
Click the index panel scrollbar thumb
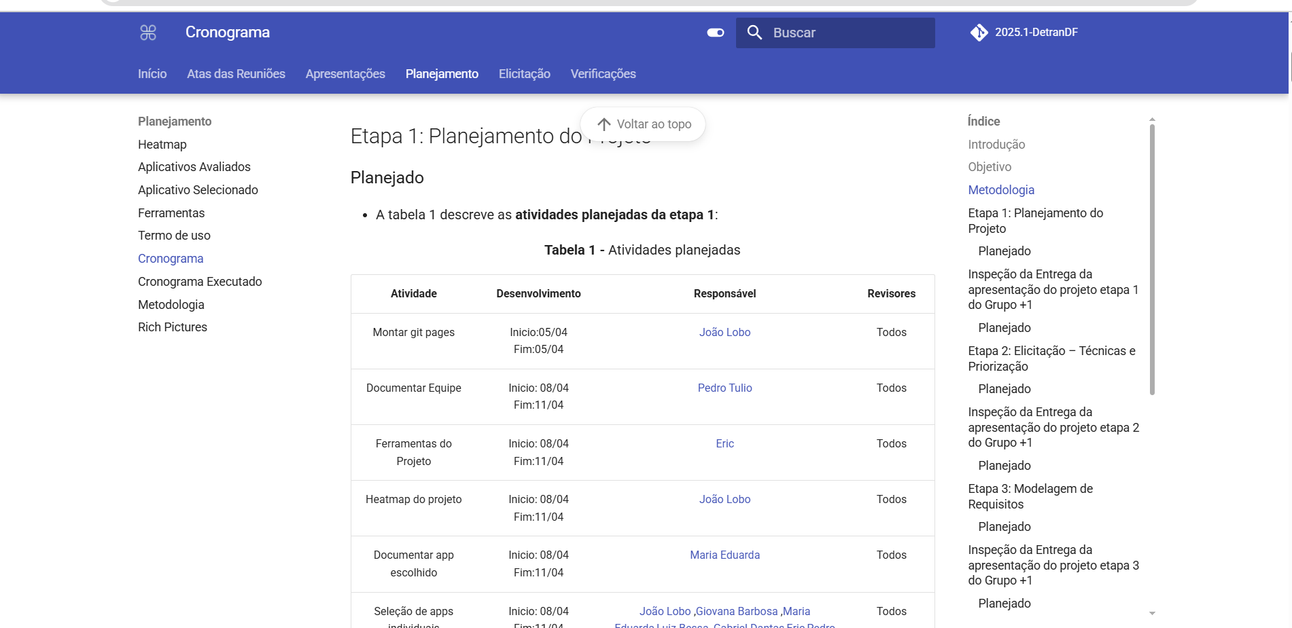coord(1152,259)
